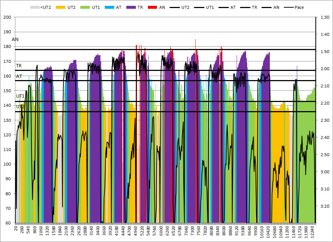Click the 130 value on the left axis

[x=7, y=120]
